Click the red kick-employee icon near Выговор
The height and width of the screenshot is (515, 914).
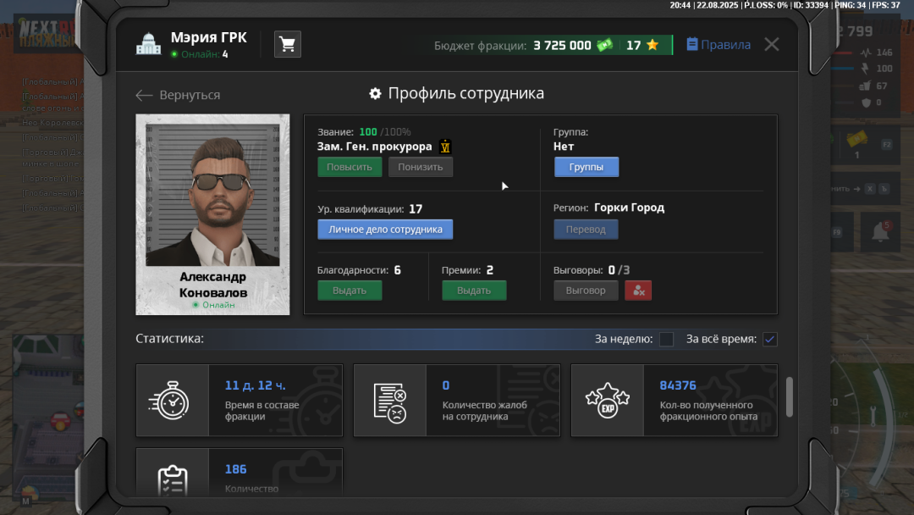(x=638, y=290)
